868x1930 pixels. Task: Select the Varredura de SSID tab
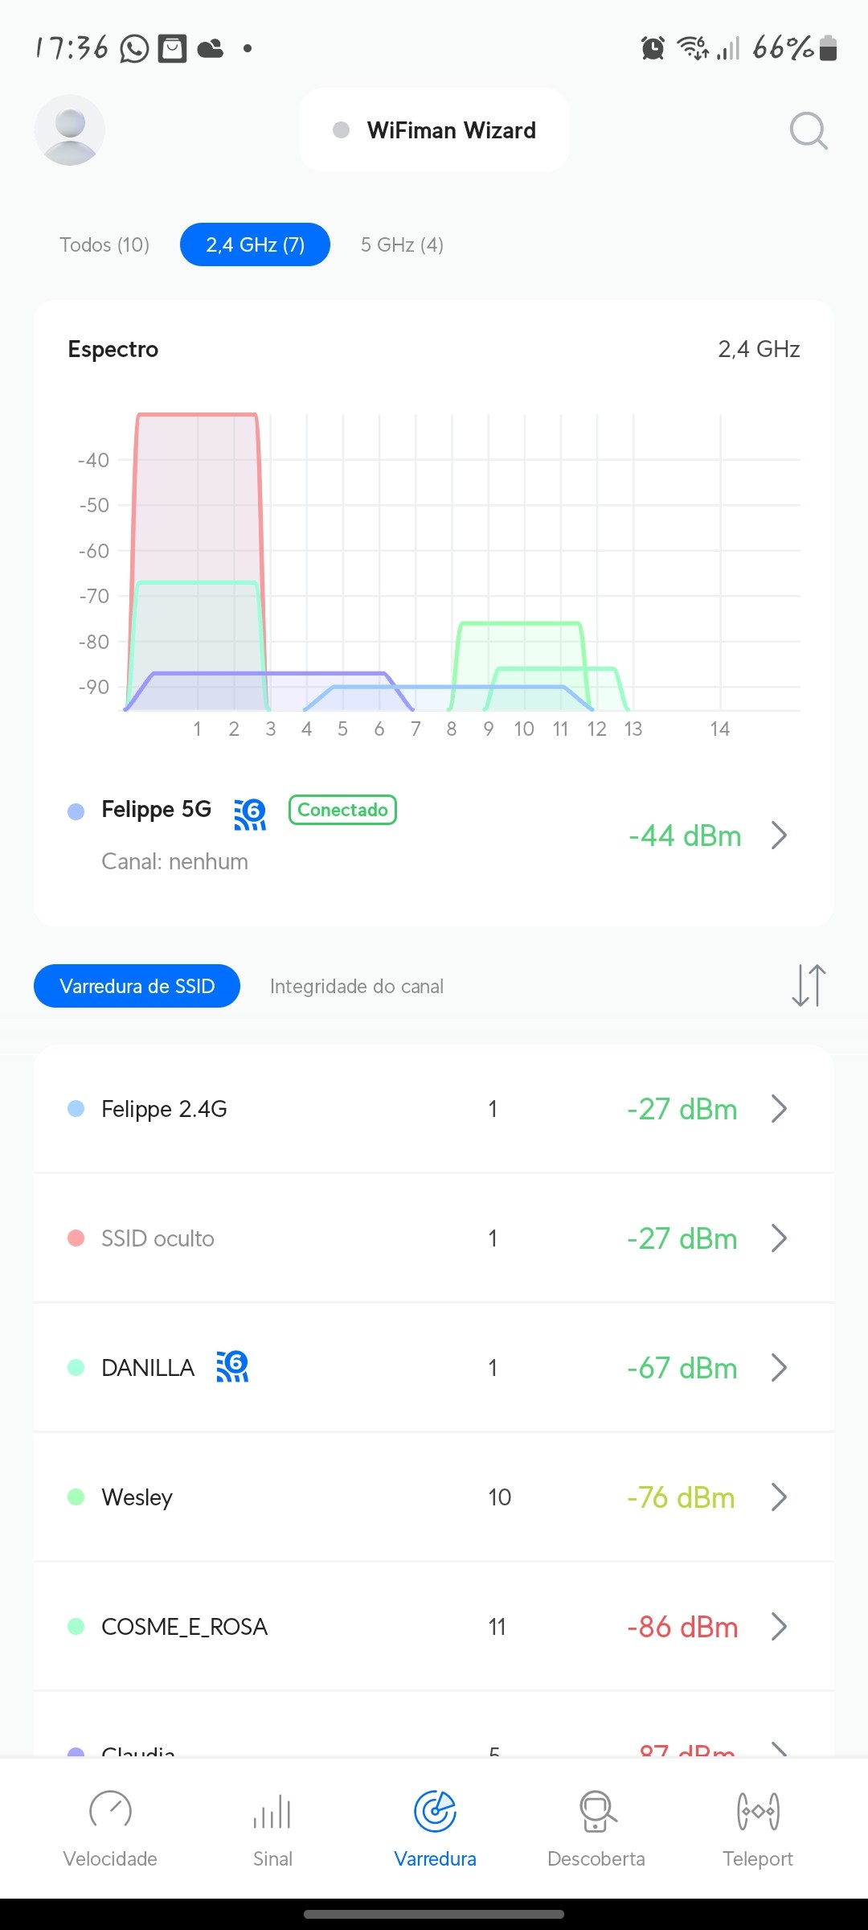[137, 986]
